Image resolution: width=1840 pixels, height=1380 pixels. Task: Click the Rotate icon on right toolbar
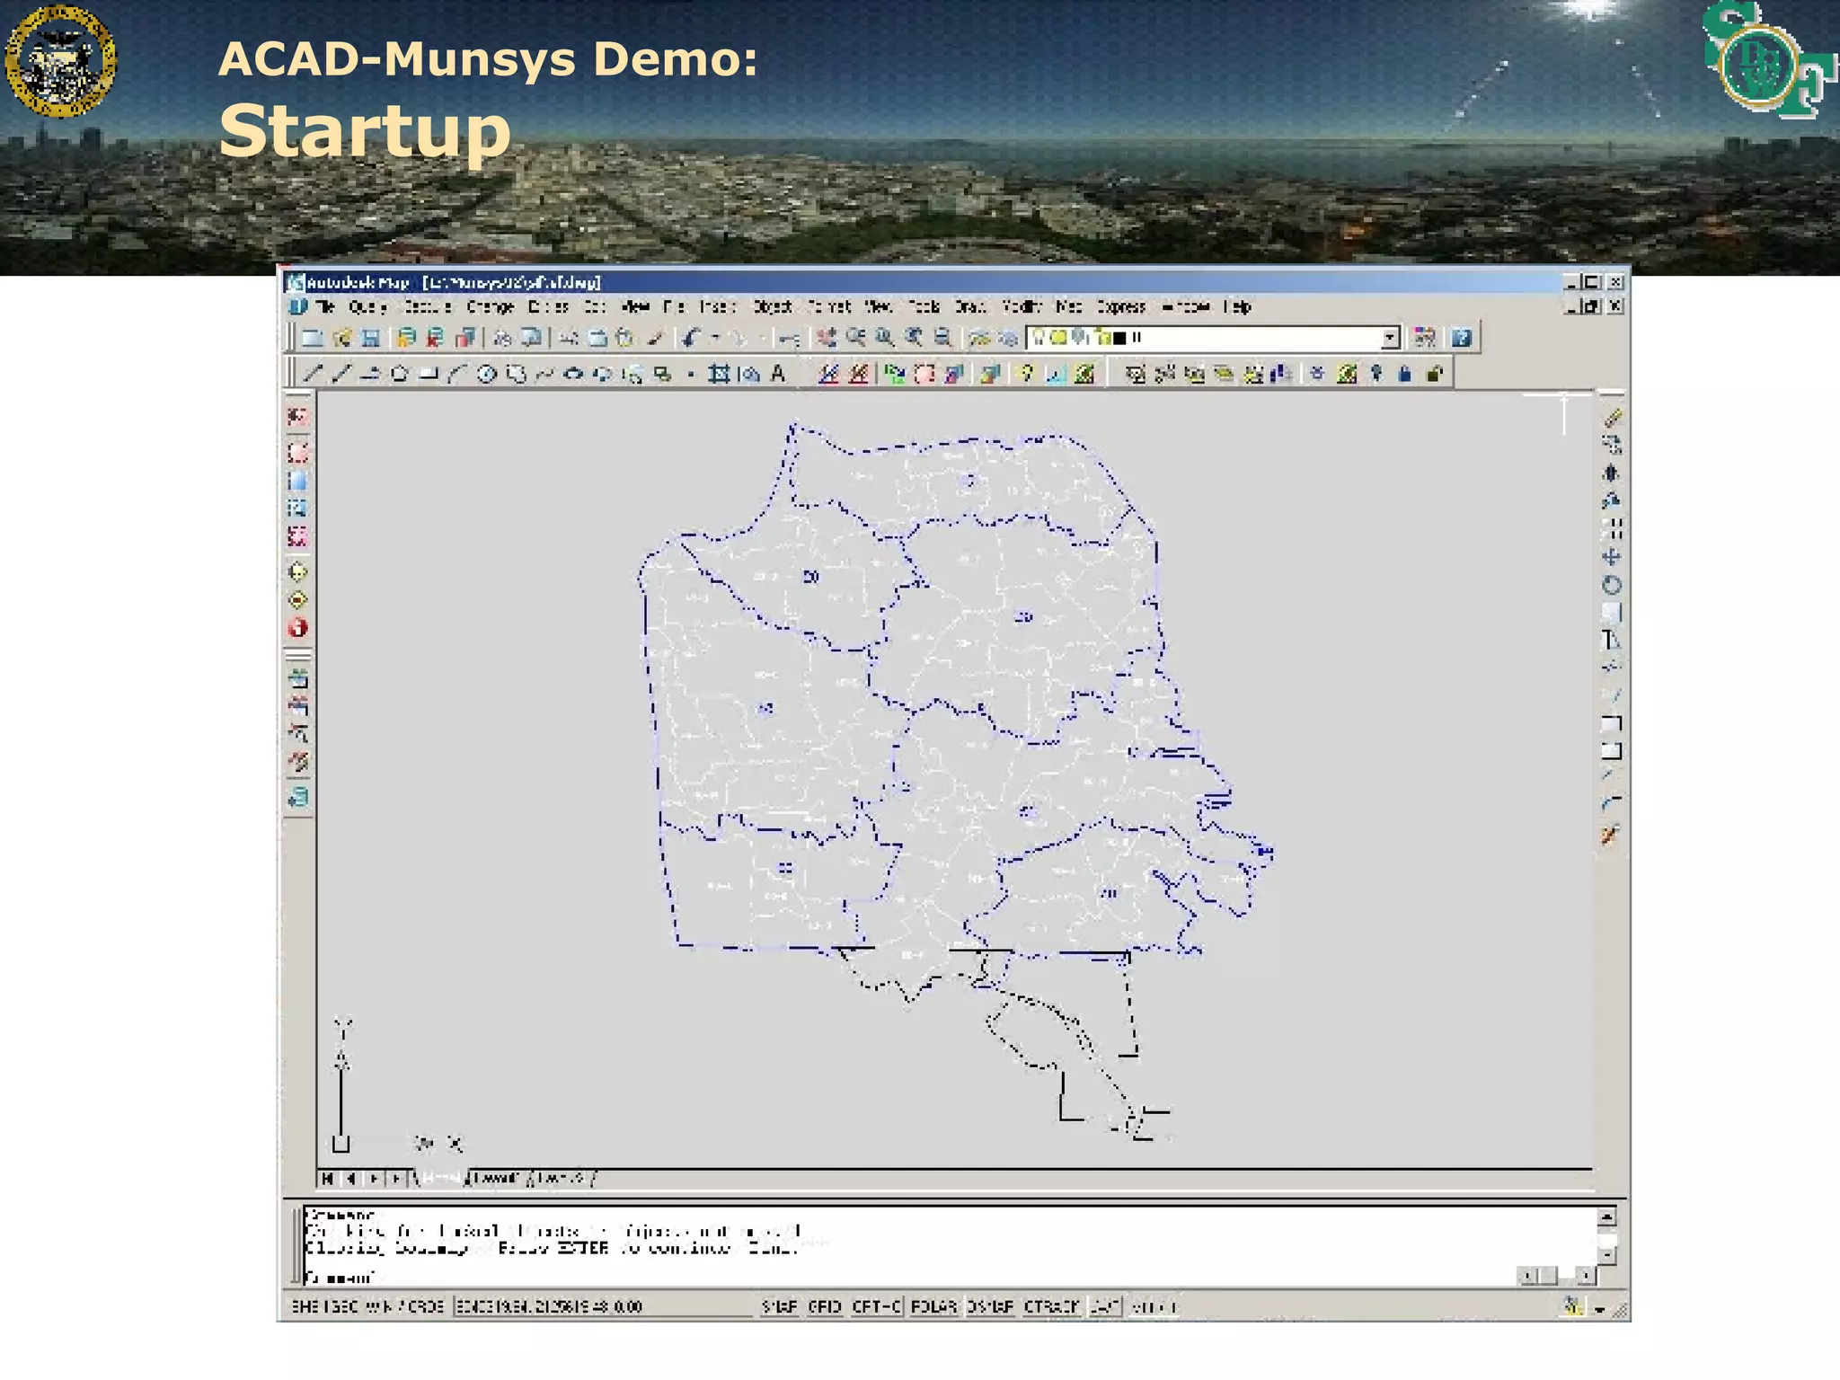click(1612, 585)
